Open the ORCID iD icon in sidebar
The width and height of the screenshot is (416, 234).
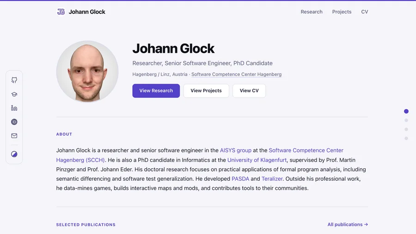pyautogui.click(x=14, y=122)
